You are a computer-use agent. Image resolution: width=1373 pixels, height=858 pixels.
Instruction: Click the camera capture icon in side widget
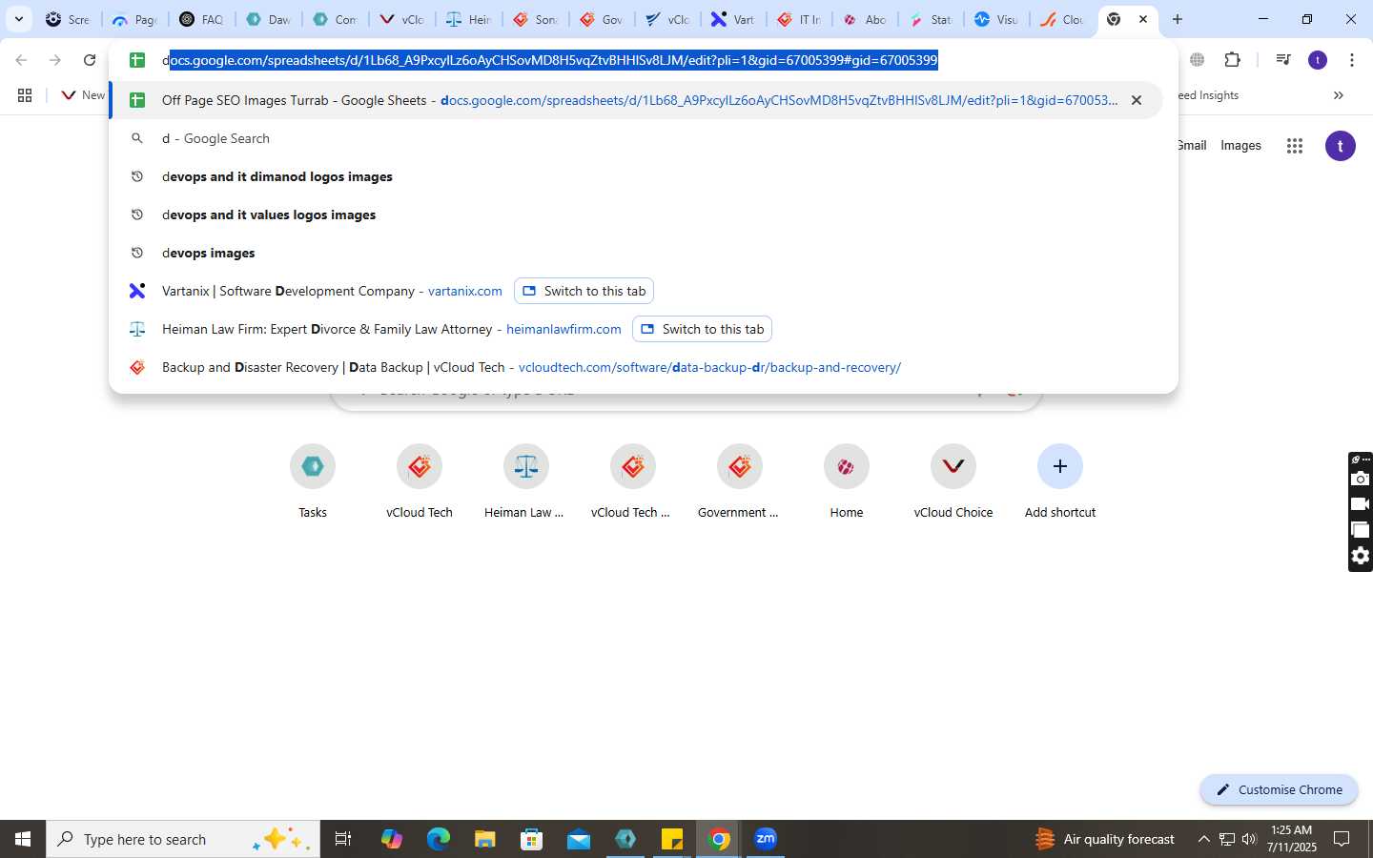1361,479
